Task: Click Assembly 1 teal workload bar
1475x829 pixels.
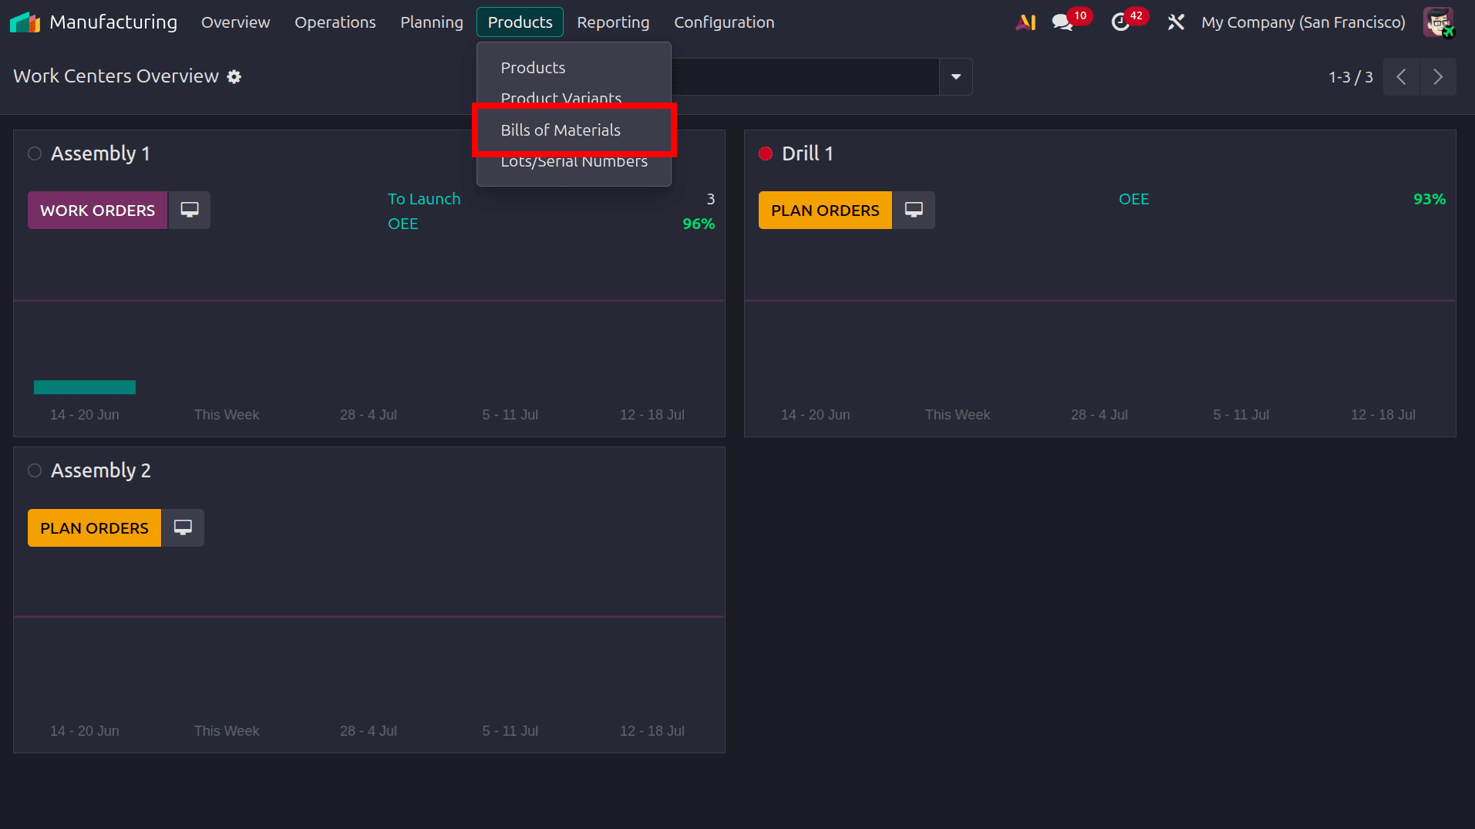Action: point(85,387)
